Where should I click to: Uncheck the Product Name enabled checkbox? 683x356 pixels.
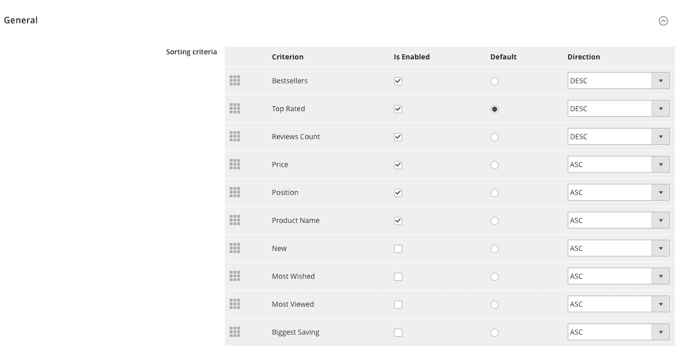point(398,220)
